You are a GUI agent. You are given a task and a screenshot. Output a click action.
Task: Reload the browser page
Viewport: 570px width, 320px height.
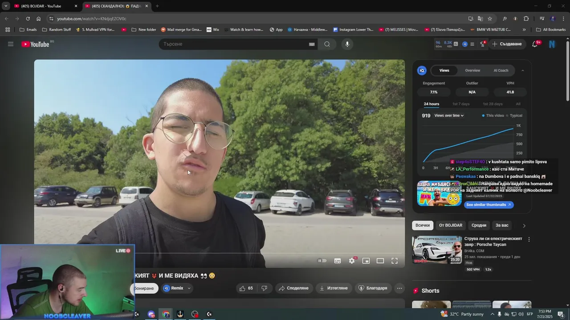[28, 19]
